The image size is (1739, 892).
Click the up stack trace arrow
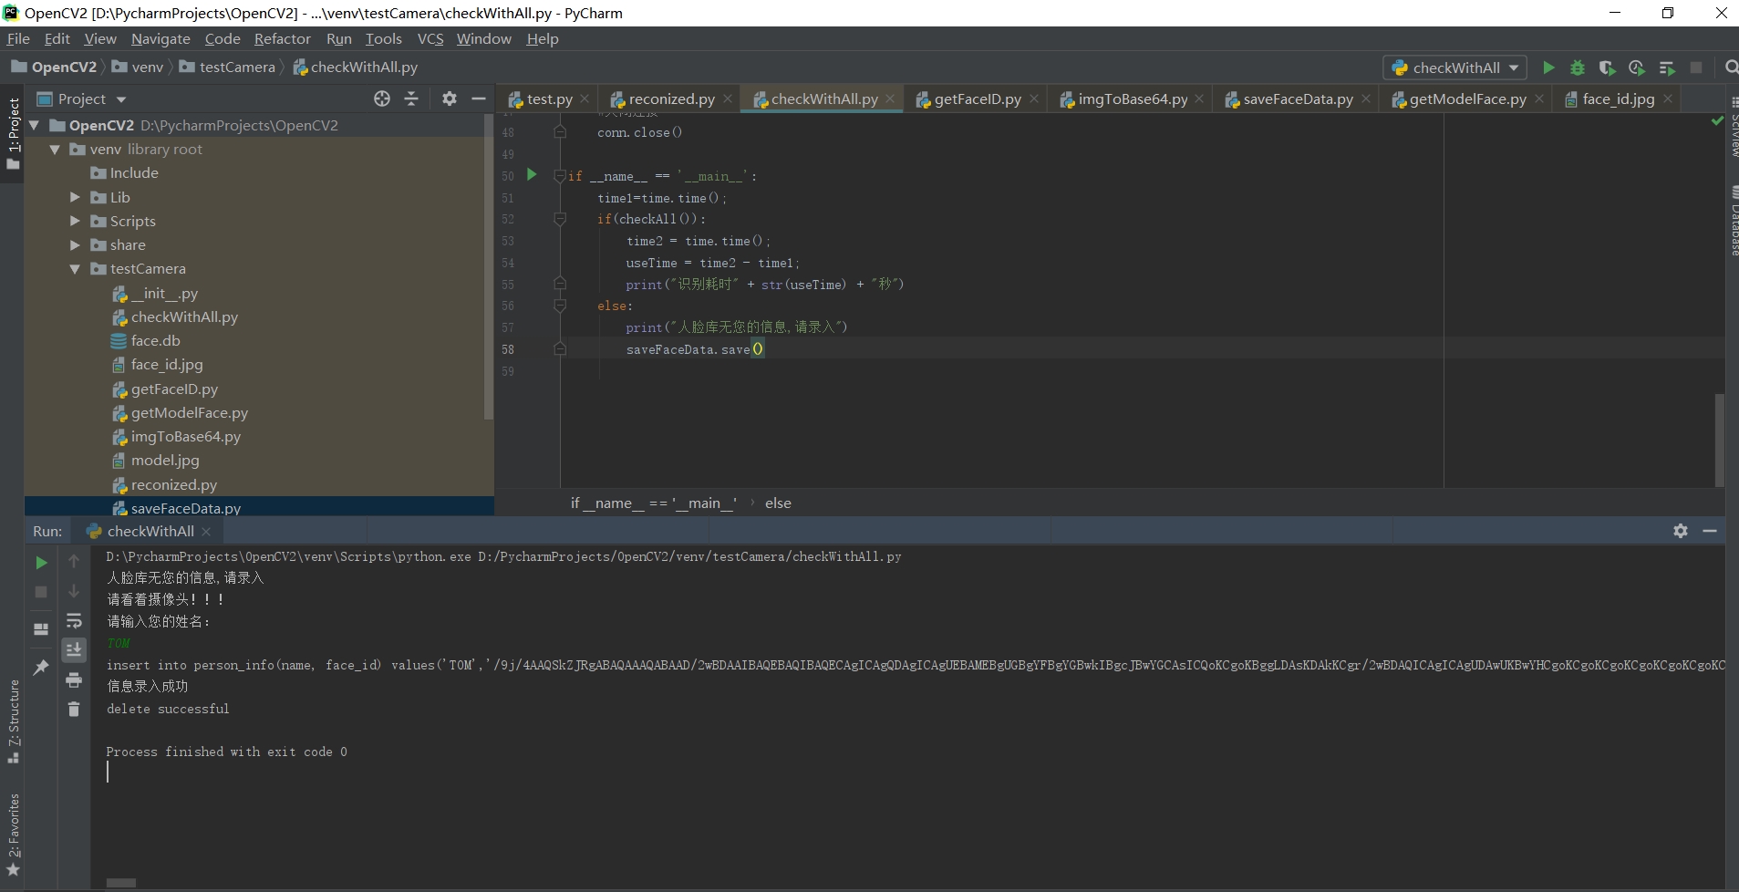click(x=74, y=562)
